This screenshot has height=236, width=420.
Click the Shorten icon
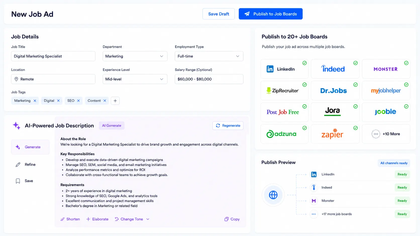click(x=63, y=219)
